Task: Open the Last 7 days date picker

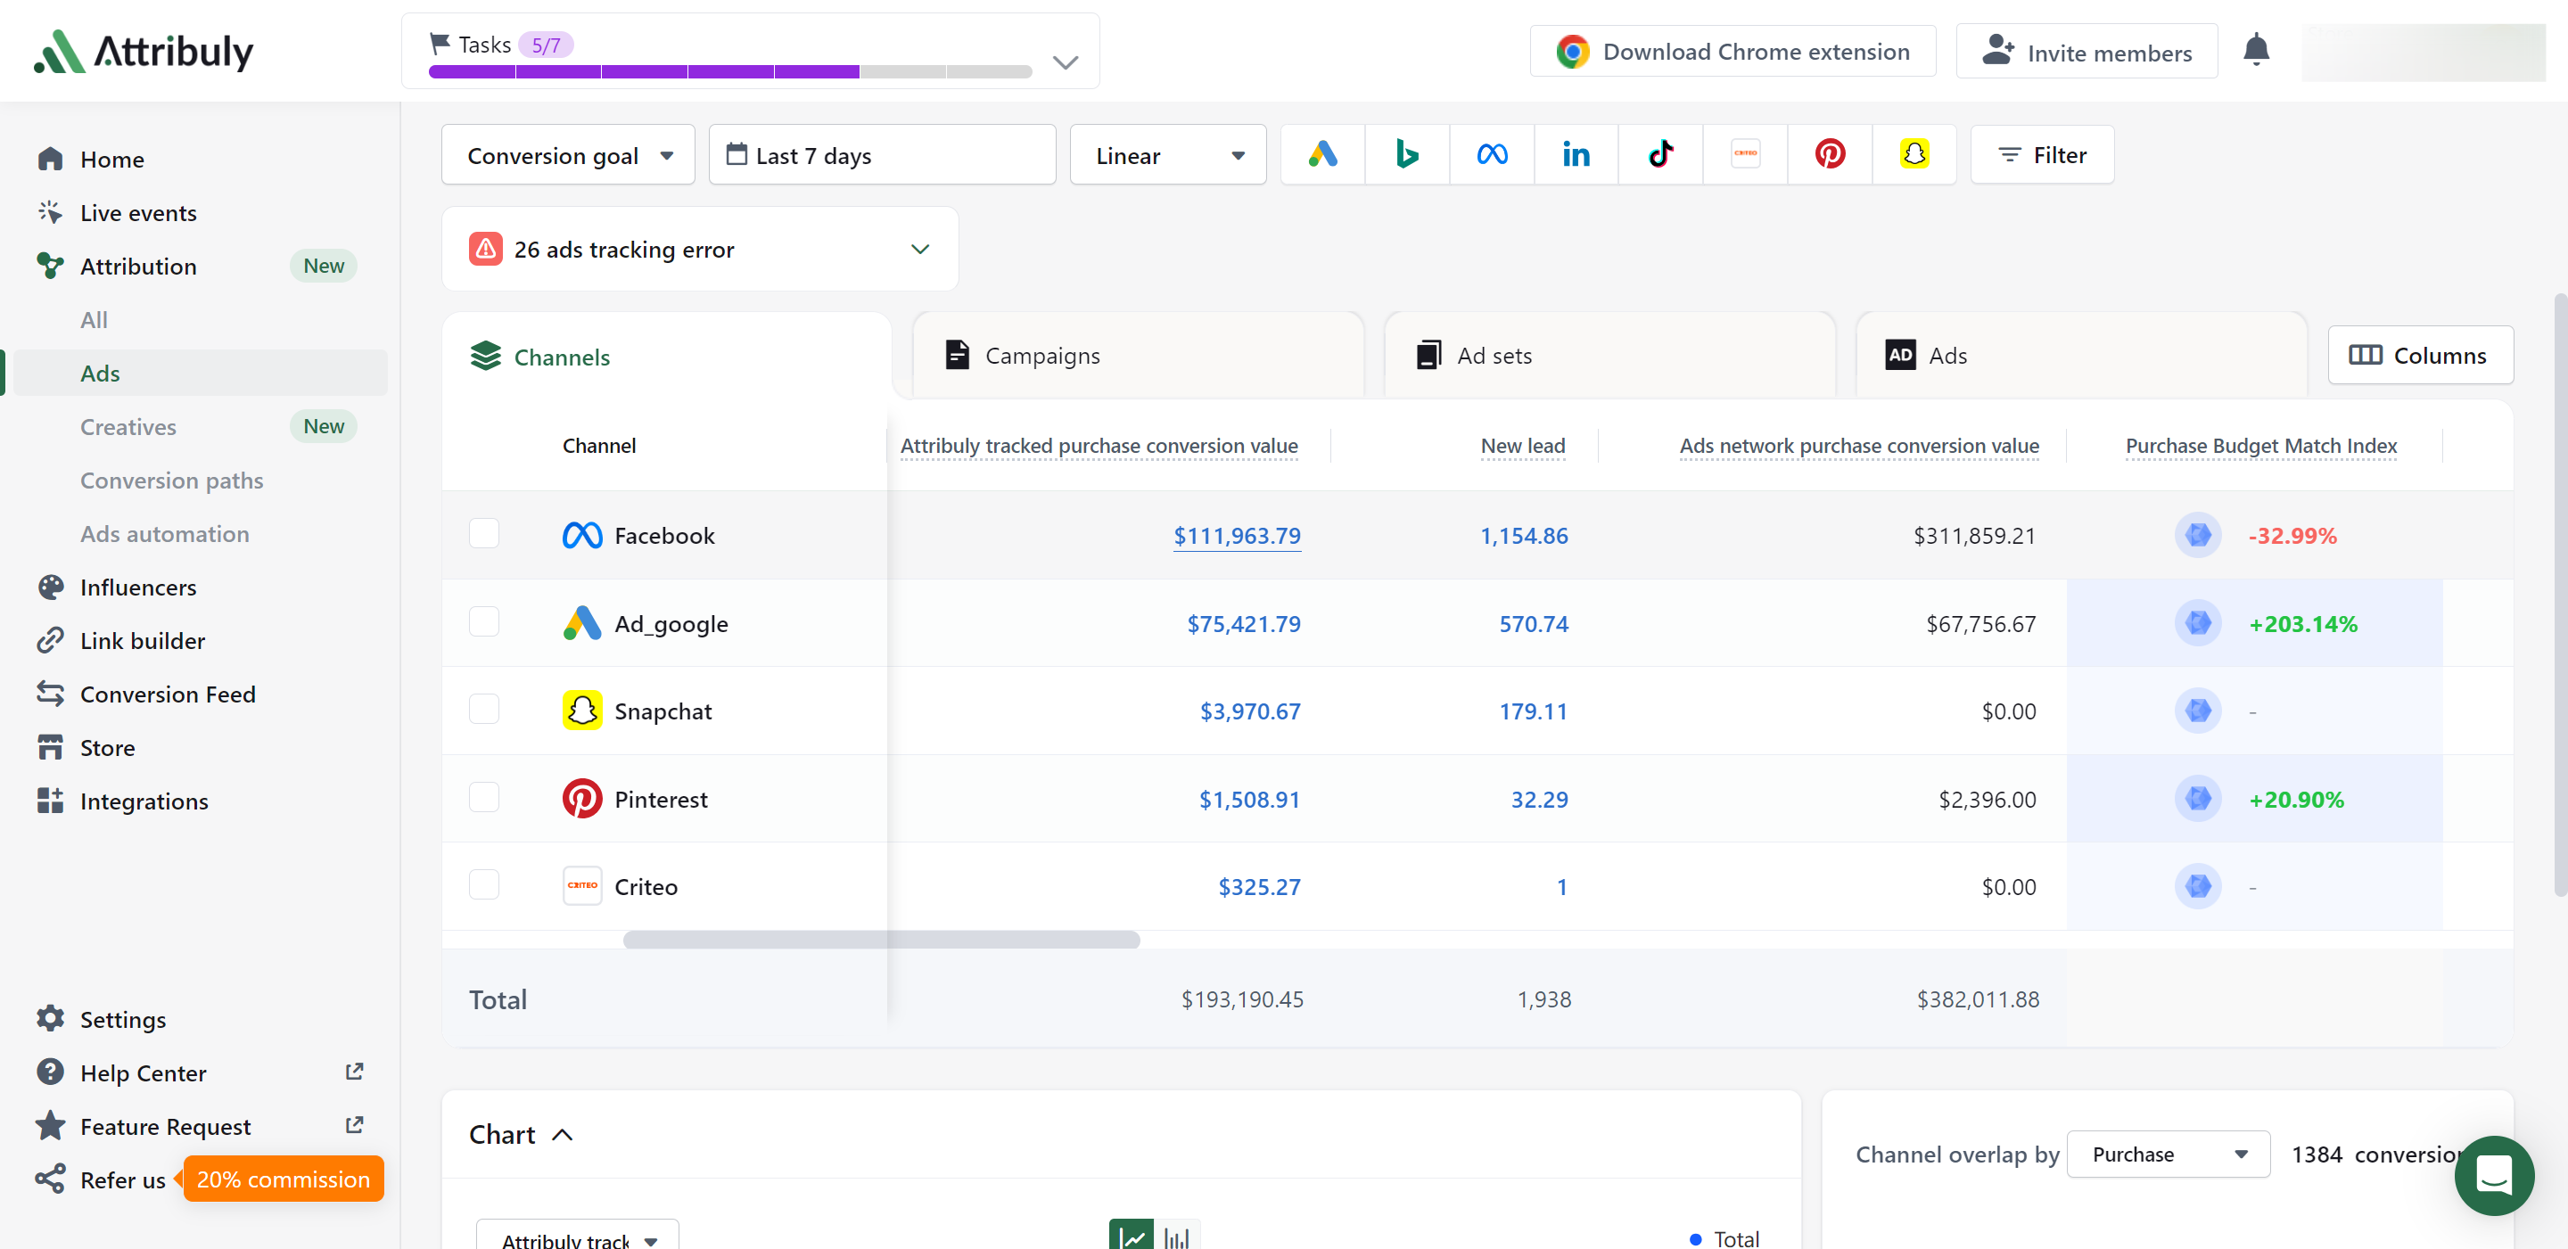Action: click(x=882, y=155)
